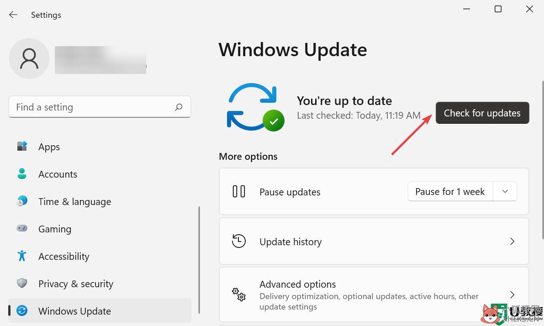Click the Find a setting search box
Image resolution: width=544 pixels, height=326 pixels.
click(x=100, y=107)
